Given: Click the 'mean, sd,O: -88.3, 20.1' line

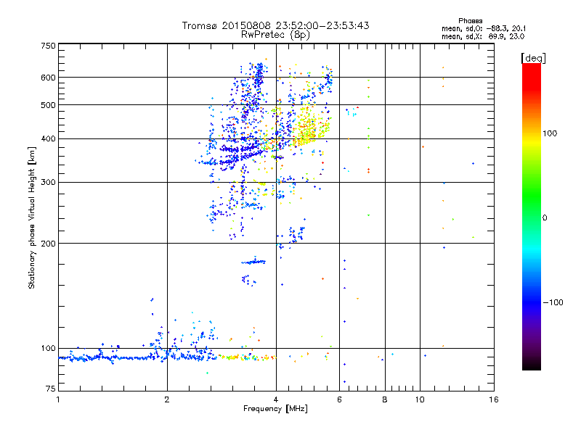Looking at the screenshot, I should pos(484,28).
